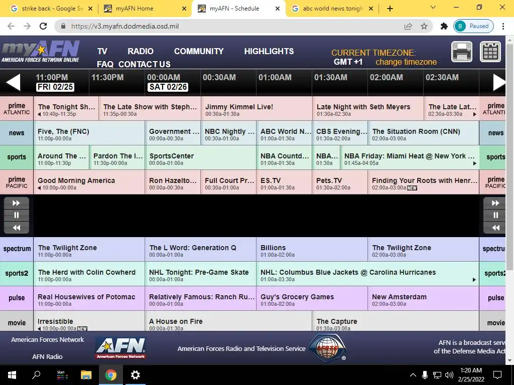514x385 pixels.
Task: Open Windows notification center
Action: pos(497,375)
